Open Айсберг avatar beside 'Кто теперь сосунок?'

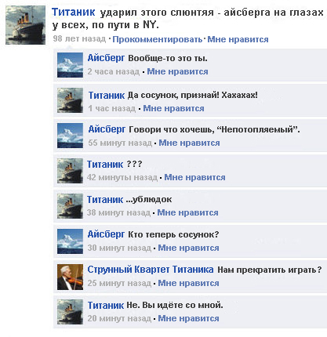pyautogui.click(x=70, y=241)
